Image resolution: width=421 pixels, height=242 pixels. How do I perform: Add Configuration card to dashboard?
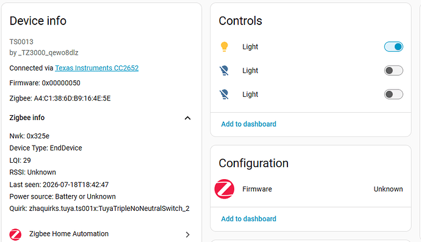point(248,219)
